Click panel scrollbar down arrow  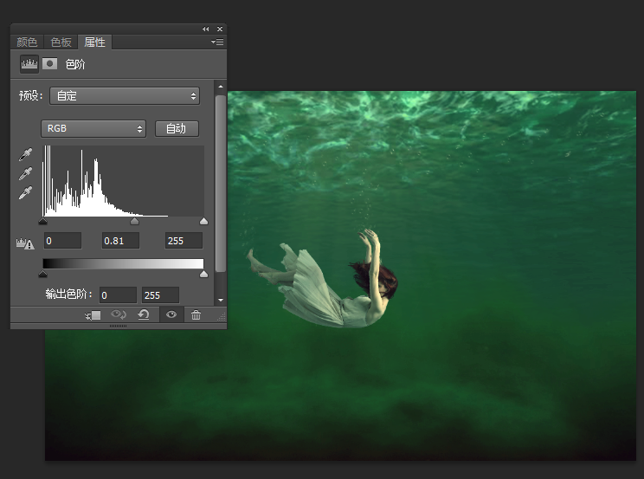(221, 301)
